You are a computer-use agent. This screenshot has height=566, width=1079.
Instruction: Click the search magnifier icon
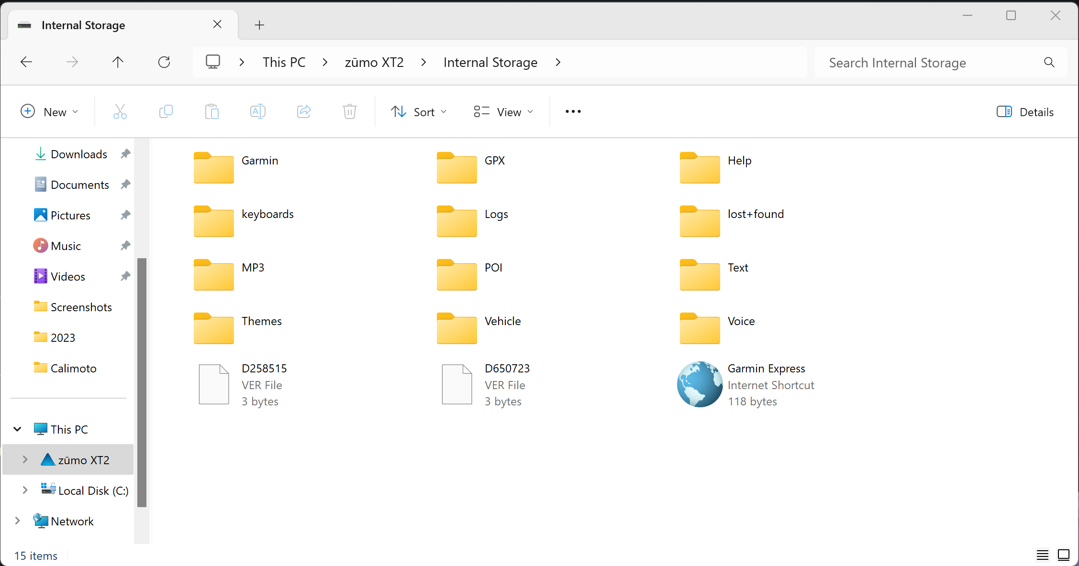pos(1049,62)
